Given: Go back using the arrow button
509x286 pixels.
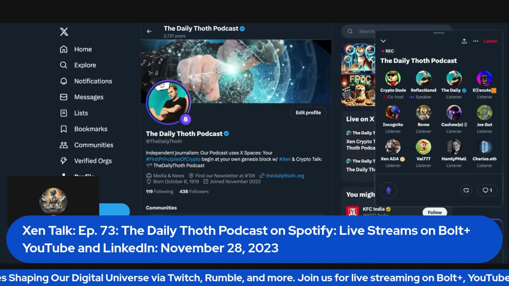Looking at the screenshot, I should (x=149, y=31).
